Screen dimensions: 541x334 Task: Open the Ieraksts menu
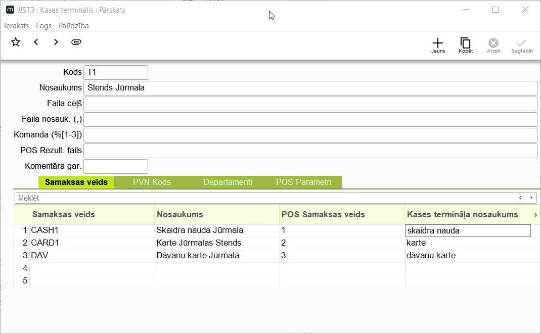tap(17, 26)
